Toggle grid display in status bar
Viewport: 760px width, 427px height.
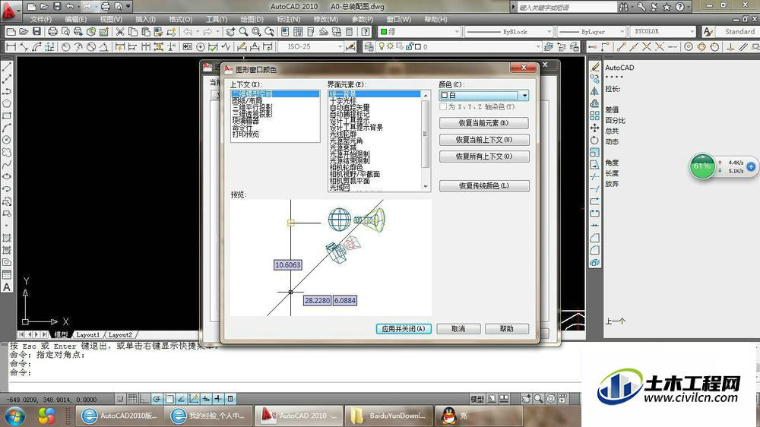pos(132,399)
